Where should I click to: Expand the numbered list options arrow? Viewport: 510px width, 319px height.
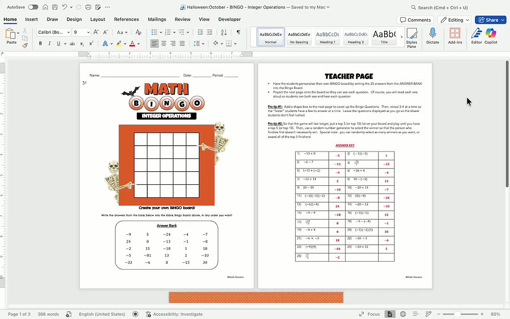174,32
